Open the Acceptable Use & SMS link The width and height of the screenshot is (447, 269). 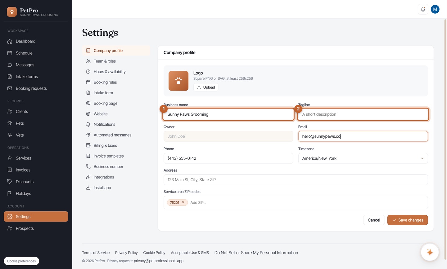tap(190, 253)
